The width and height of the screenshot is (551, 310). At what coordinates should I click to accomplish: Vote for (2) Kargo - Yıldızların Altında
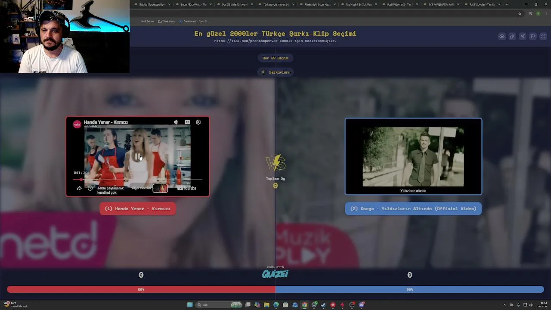(x=413, y=209)
